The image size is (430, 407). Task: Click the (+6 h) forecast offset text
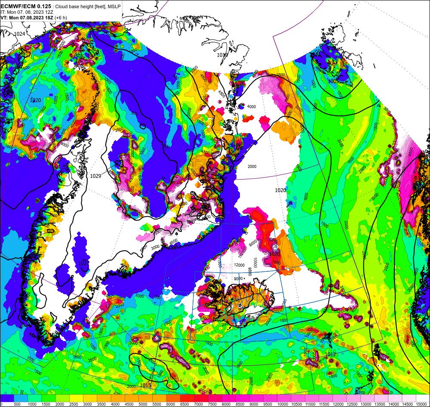[x=61, y=18]
